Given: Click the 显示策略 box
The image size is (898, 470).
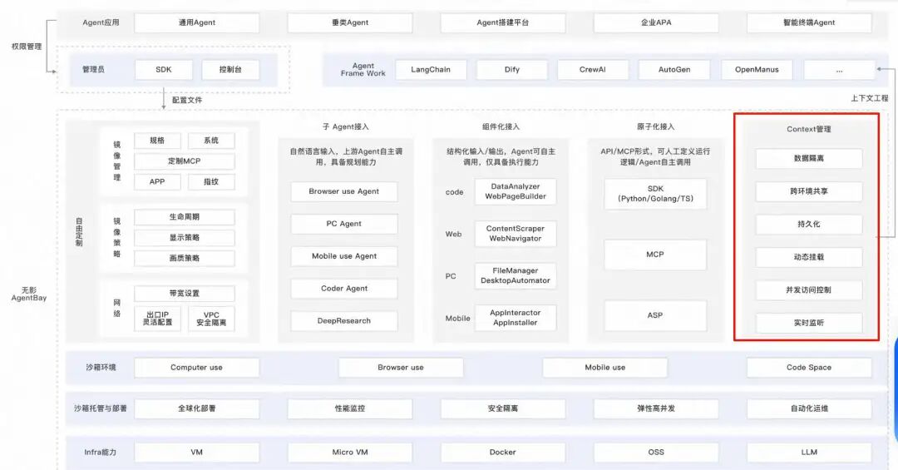Looking at the screenshot, I should pyautogui.click(x=185, y=238).
